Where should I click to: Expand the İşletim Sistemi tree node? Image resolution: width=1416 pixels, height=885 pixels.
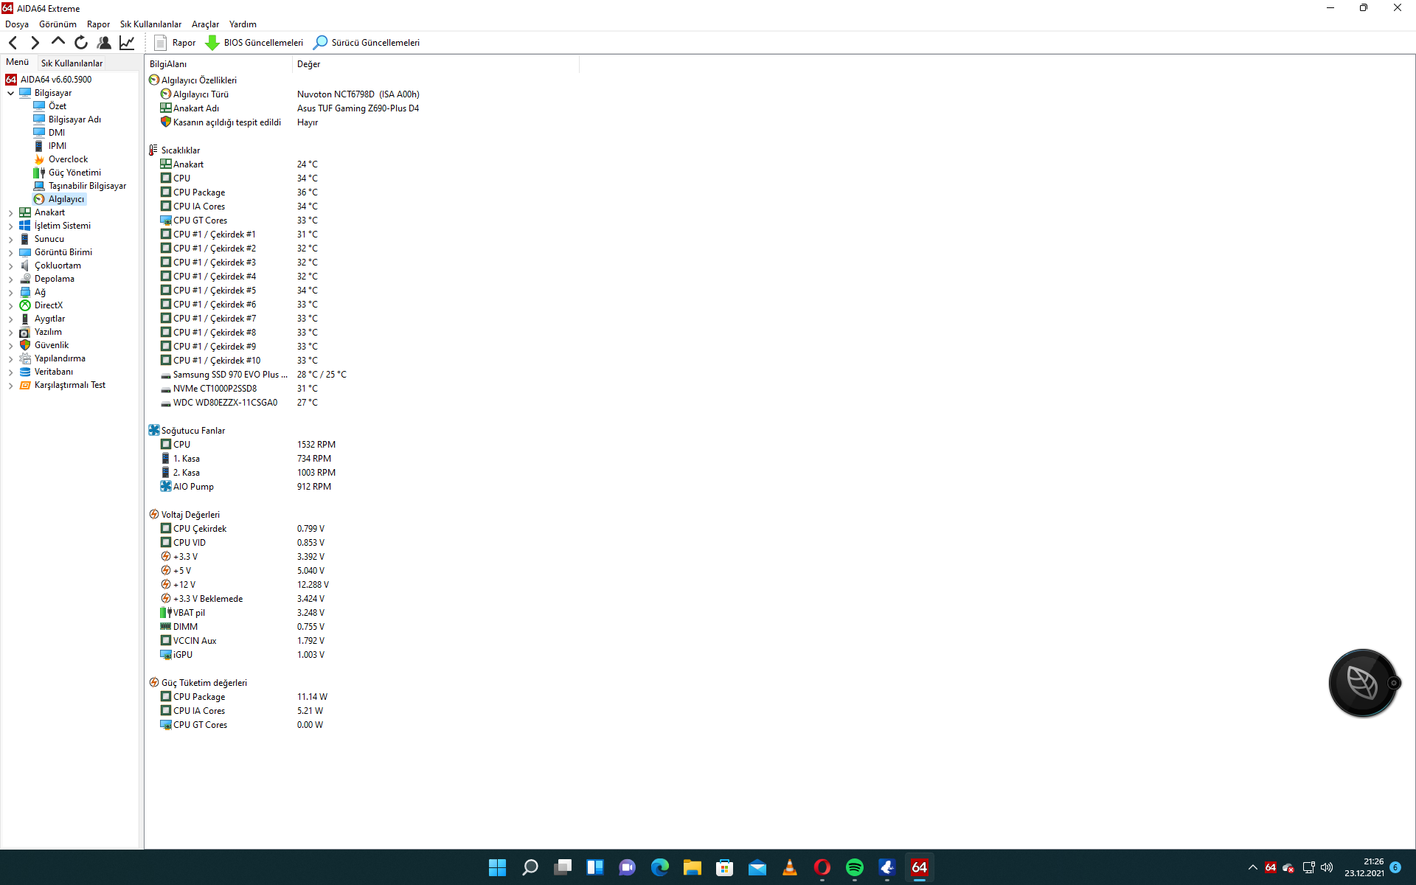click(x=10, y=226)
